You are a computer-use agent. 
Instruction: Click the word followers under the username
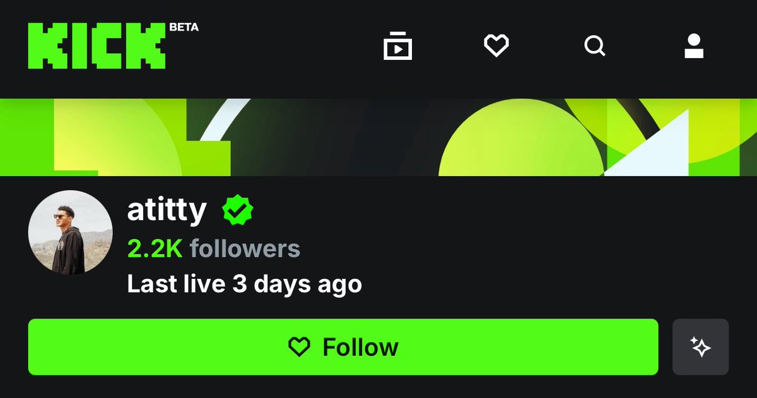coord(245,249)
